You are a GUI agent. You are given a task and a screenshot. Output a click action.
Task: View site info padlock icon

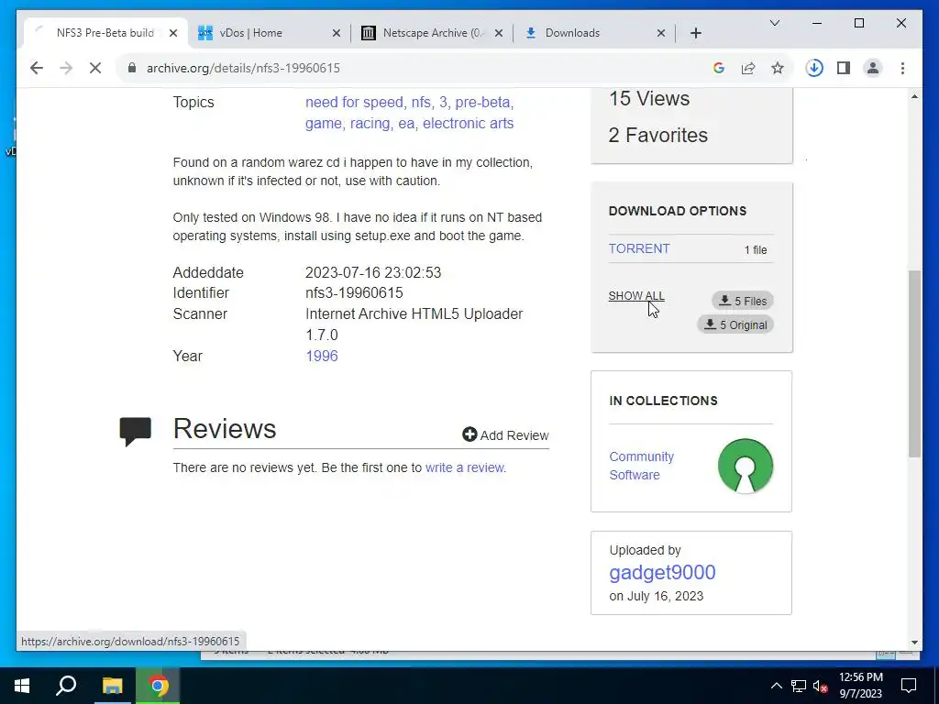point(132,68)
